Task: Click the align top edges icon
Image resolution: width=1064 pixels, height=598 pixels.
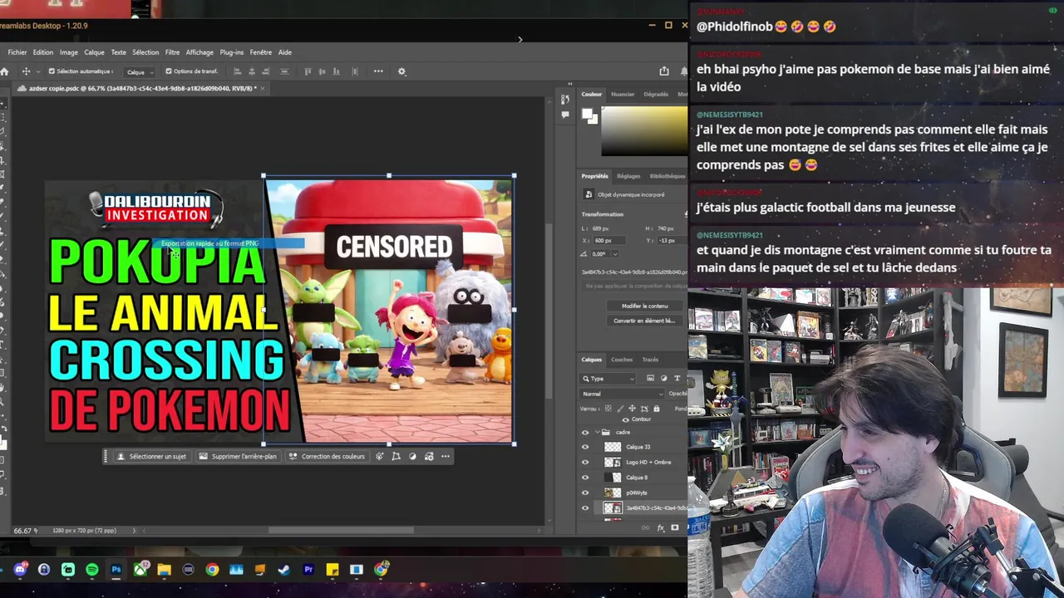Action: pos(308,71)
